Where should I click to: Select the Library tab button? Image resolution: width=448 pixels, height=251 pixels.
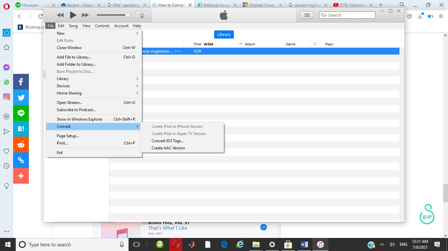[x=224, y=34]
